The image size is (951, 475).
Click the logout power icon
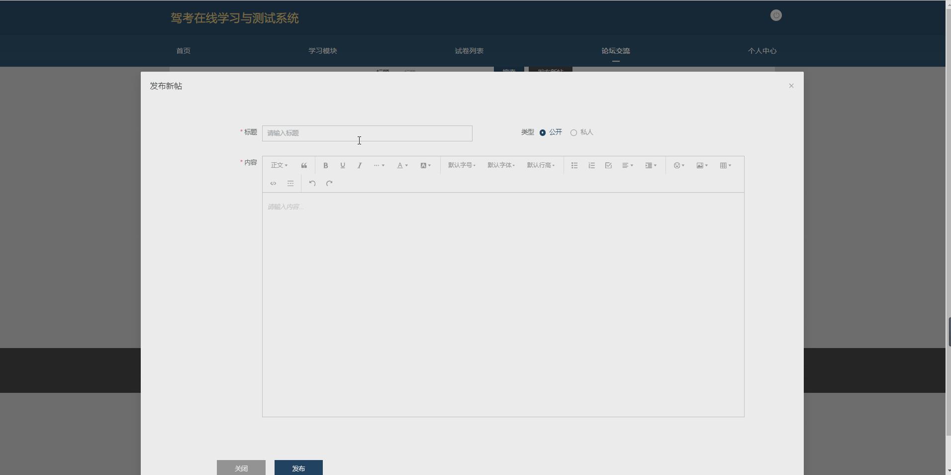[775, 15]
